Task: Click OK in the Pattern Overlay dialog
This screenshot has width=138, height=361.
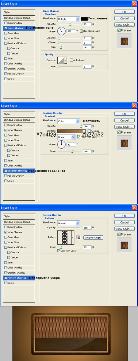Action: [124, 216]
